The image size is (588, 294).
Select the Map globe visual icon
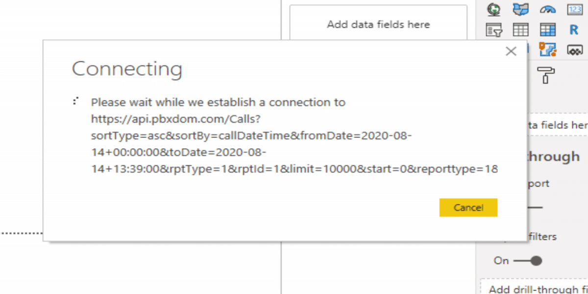[x=494, y=9]
